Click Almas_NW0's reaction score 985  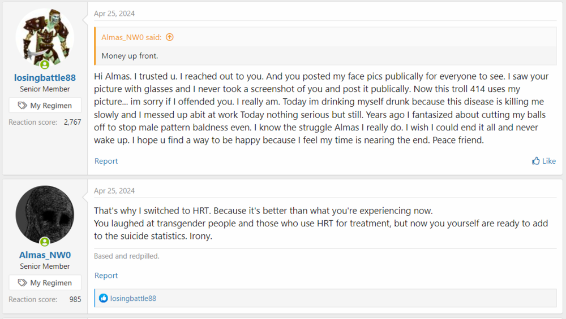75,299
